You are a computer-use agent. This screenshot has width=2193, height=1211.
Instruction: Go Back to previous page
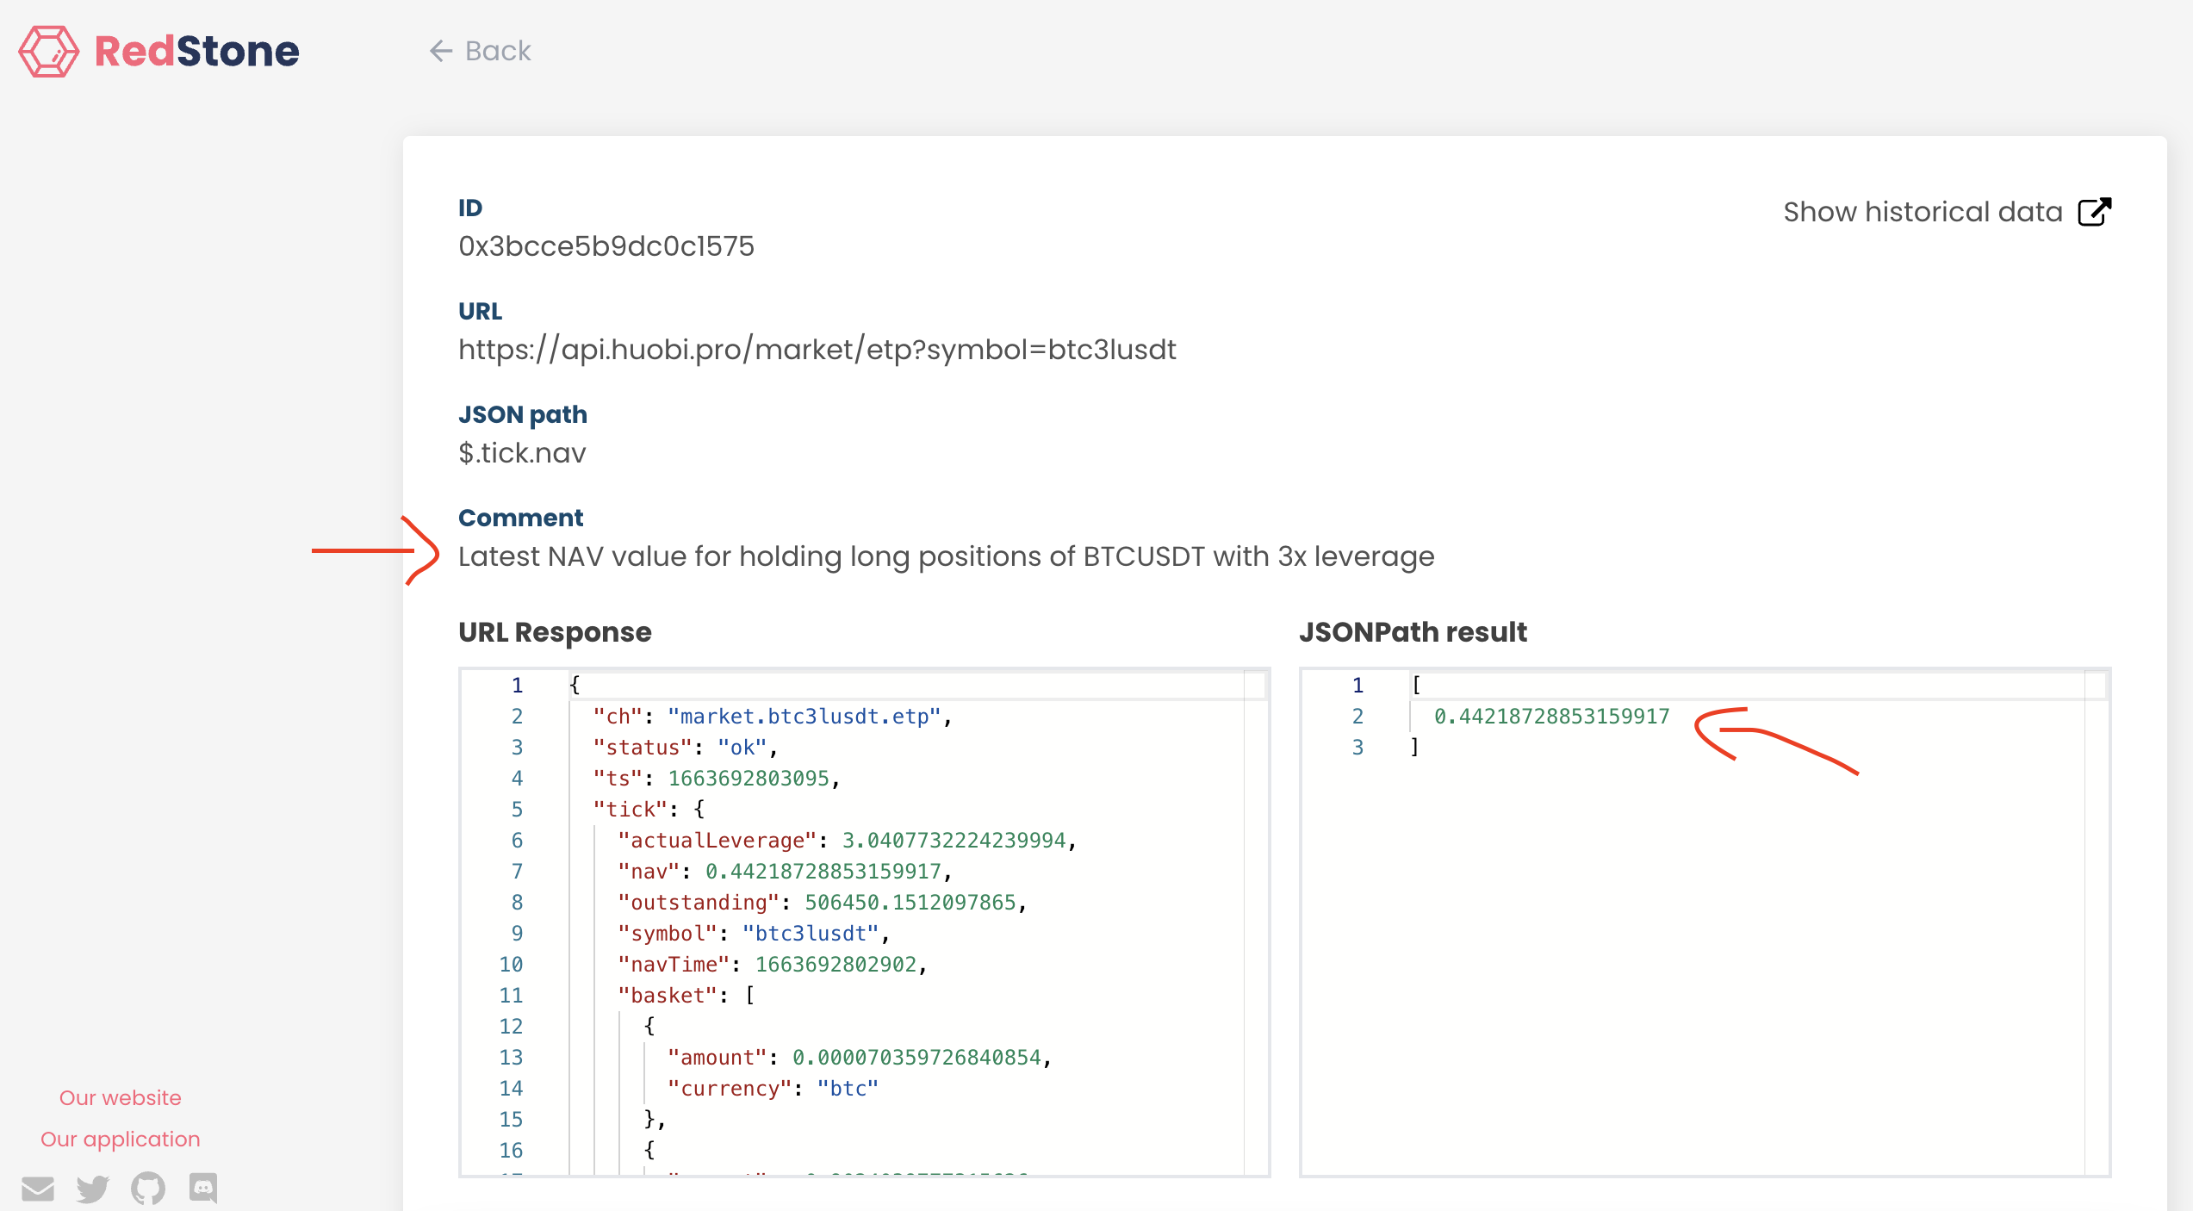click(497, 51)
